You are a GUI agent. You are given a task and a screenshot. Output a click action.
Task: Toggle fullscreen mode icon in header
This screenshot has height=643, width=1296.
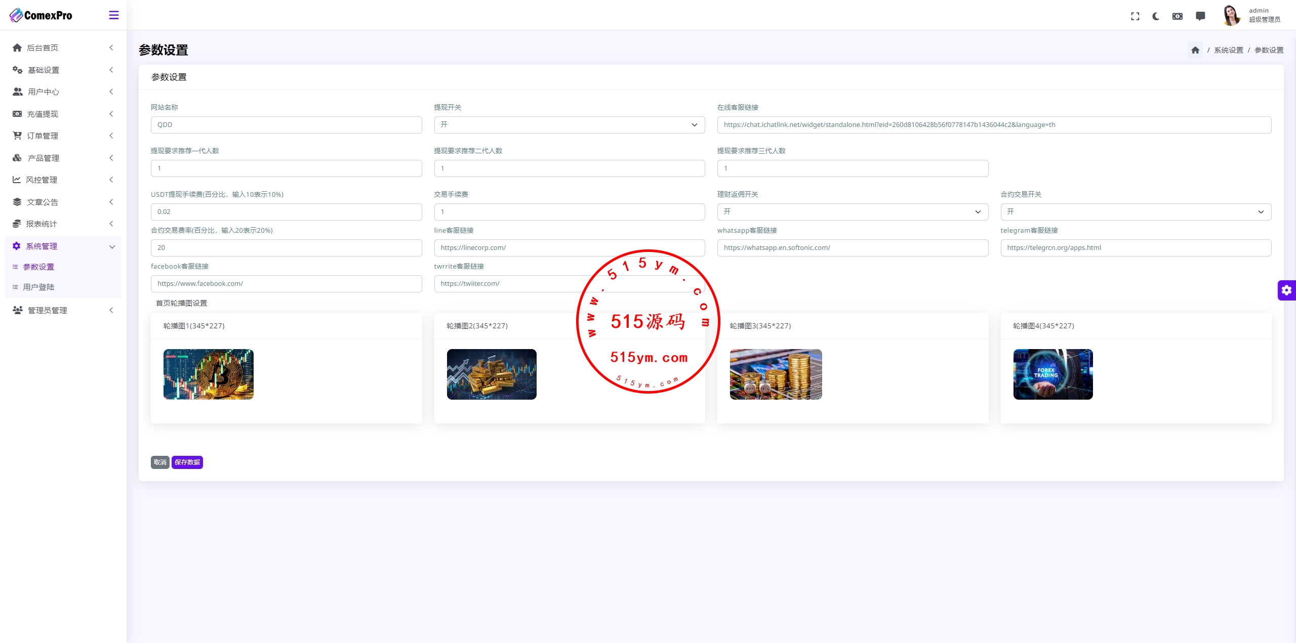[1135, 16]
